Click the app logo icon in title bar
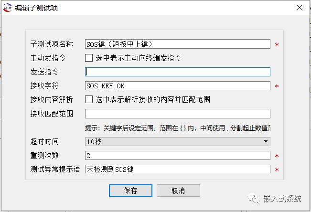311x212 pixels. (8, 8)
